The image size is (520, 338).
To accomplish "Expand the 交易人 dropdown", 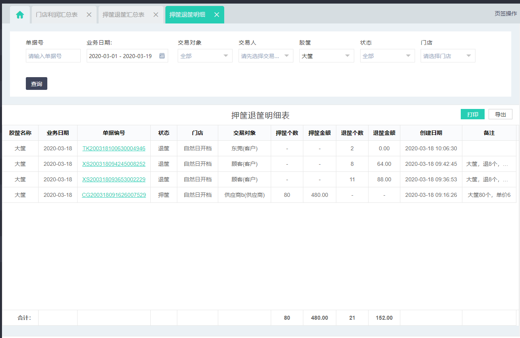I will click(x=266, y=56).
